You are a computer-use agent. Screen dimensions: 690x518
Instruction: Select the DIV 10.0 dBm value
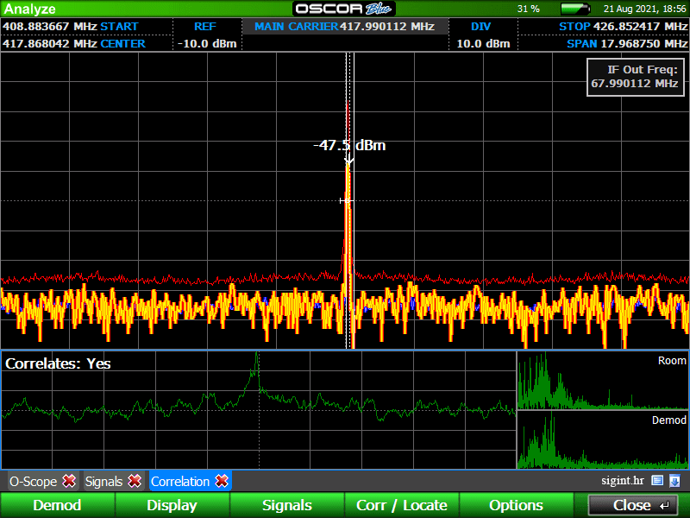coord(483,35)
